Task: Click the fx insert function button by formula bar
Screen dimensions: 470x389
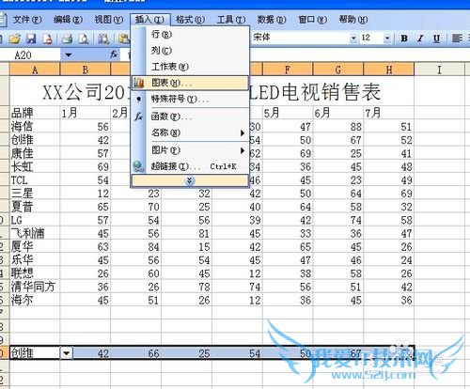Action: tap(114, 54)
